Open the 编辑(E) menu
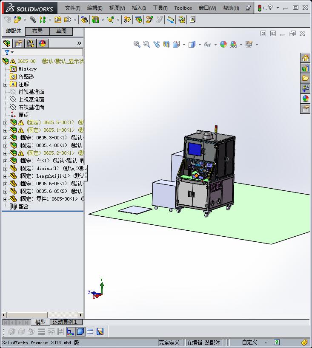The width and height of the screenshot is (312, 348). (x=95, y=8)
